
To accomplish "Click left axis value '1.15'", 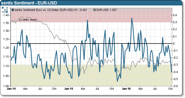I will coord(6,57).
